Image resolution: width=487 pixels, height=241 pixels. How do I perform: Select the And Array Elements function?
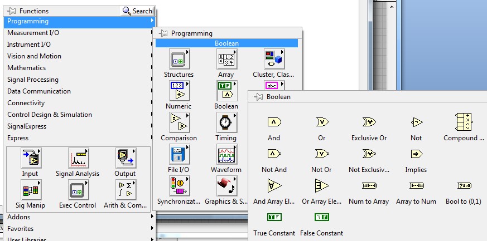[274, 185]
